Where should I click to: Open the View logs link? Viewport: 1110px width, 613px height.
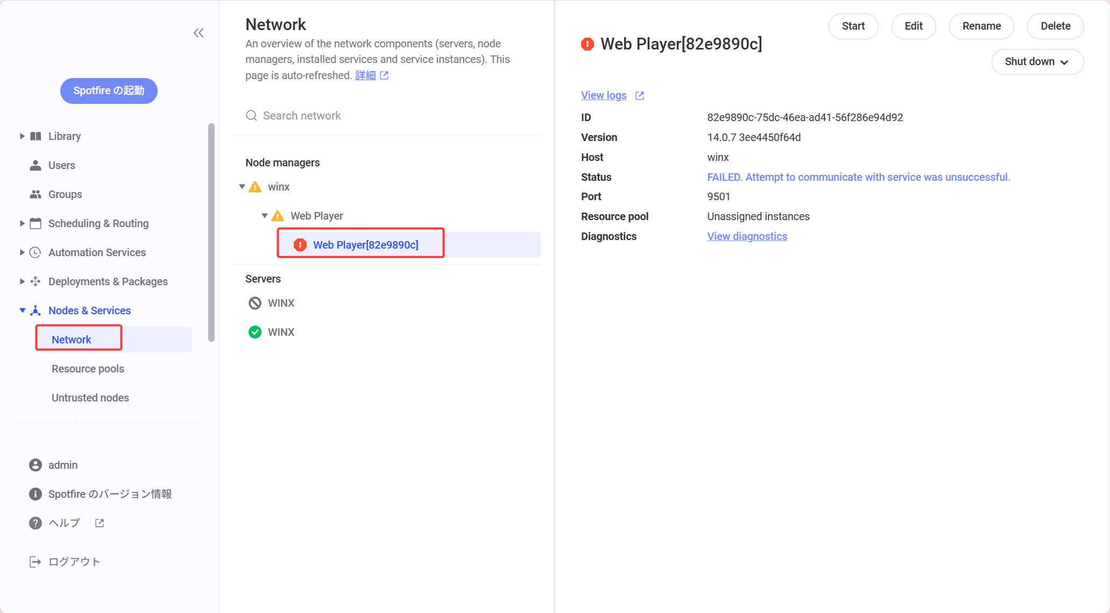coord(604,95)
